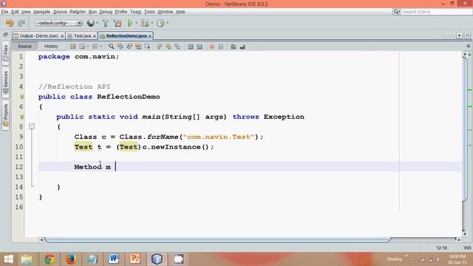Toggle Bookmark icon in editor toolbar
The image size is (473, 266).
pyautogui.click(x=177, y=47)
